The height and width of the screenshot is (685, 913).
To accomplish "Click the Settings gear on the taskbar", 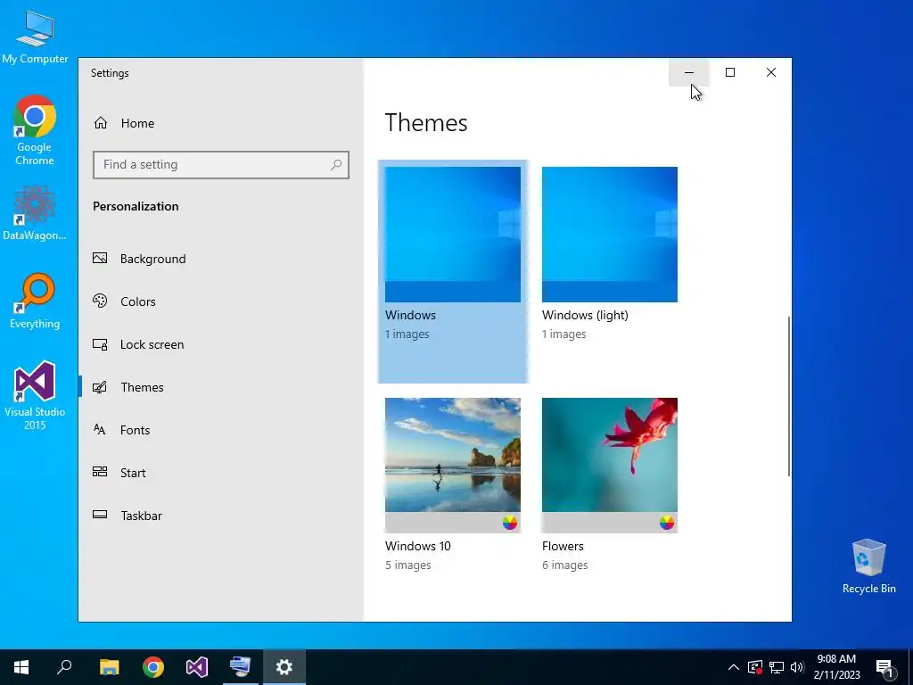I will [284, 667].
